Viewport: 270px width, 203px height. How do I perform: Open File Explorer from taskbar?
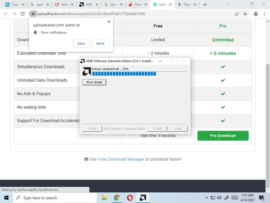click(104, 198)
